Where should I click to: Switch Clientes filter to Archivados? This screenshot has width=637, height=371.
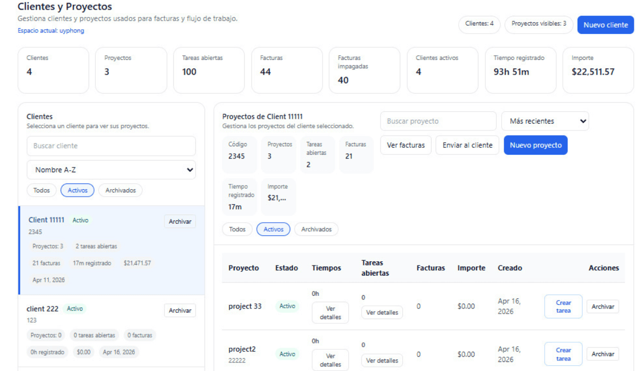[x=120, y=190]
